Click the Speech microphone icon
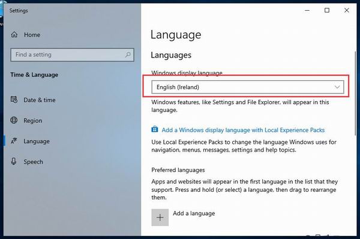The width and height of the screenshot is (360, 239). (x=14, y=161)
